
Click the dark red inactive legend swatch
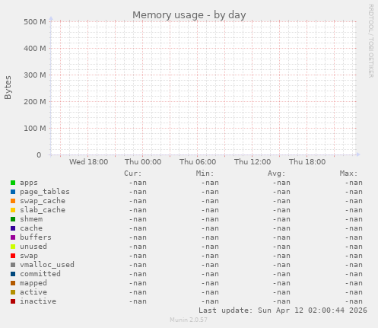(x=13, y=301)
